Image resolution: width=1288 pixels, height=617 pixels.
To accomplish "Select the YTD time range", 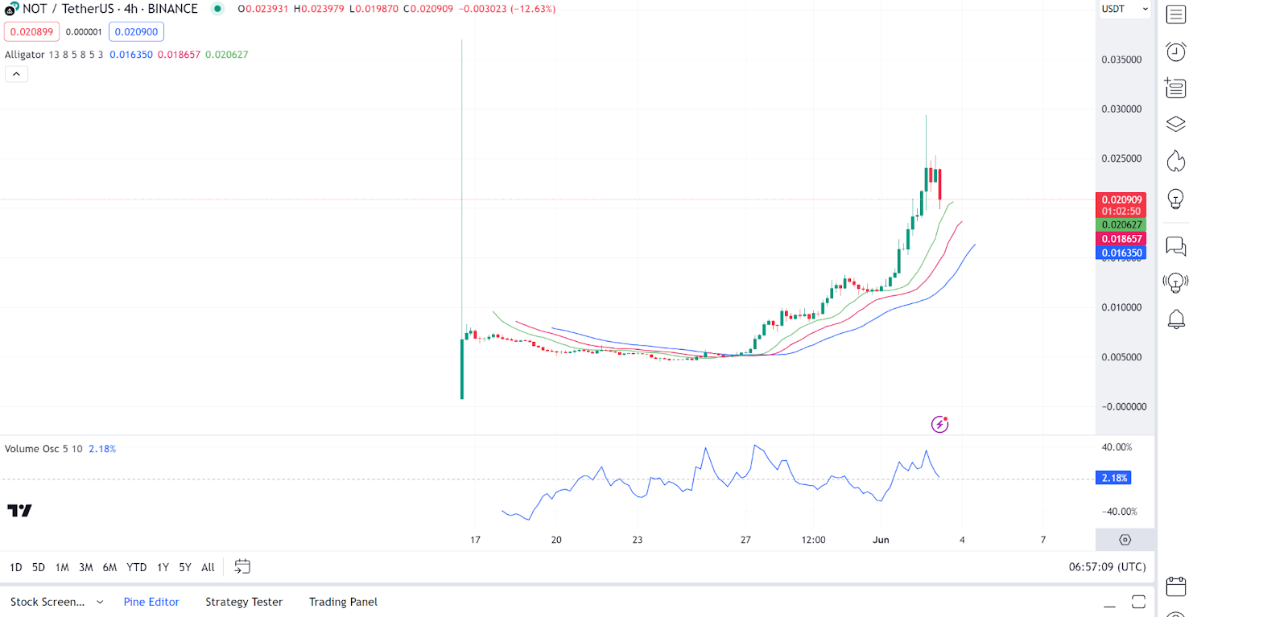I will click(137, 567).
